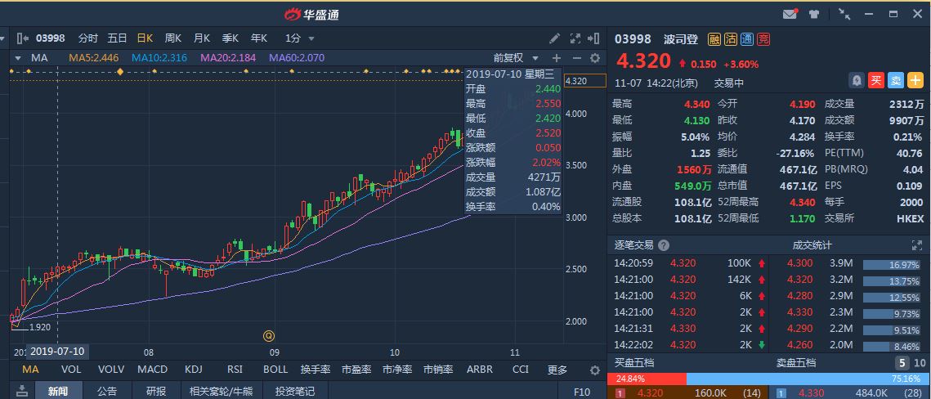This screenshot has height=399, width=931.
Task: Select the 日K daily candlestick view
Action: click(145, 38)
